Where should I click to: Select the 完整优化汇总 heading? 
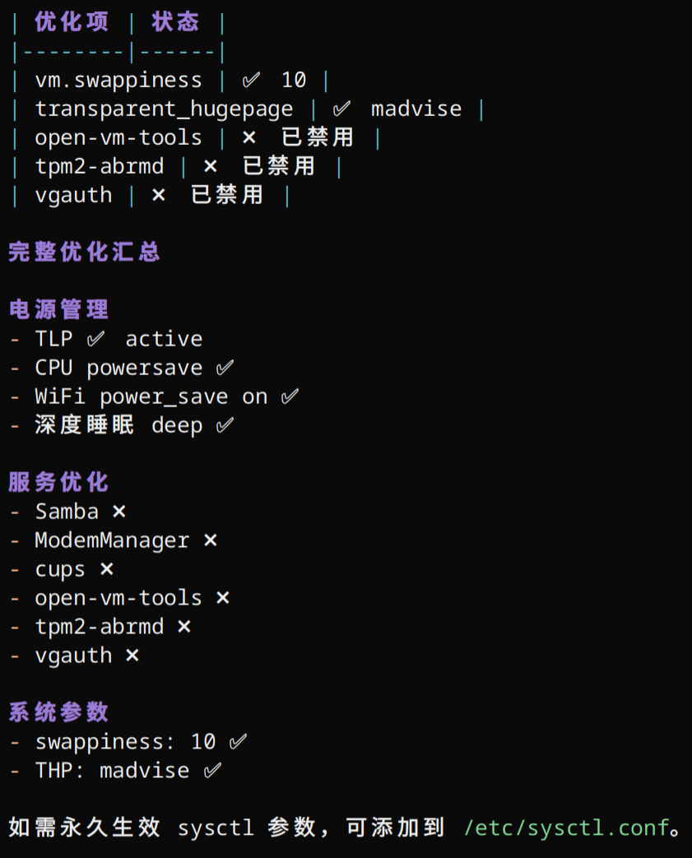pos(84,253)
